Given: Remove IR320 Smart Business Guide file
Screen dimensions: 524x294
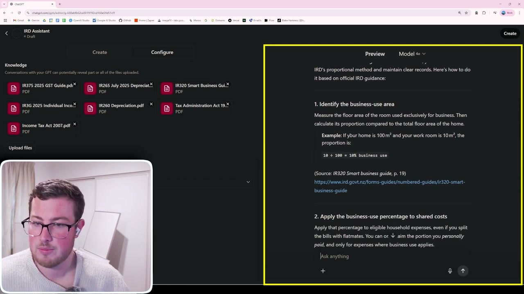Looking at the screenshot, I should (228, 85).
